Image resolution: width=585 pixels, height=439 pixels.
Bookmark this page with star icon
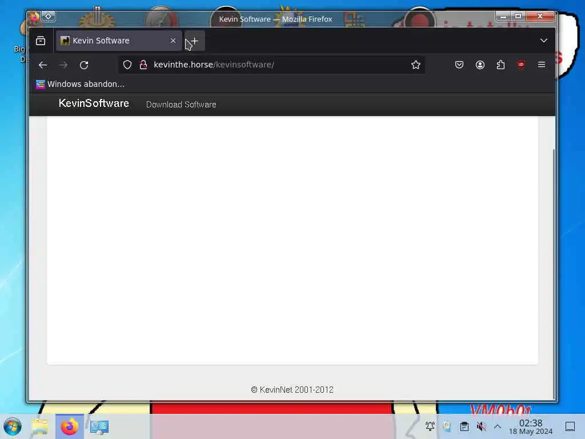[416, 65]
